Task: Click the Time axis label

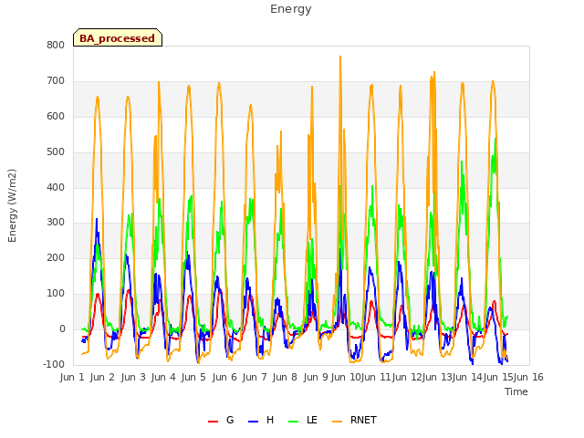Action: point(516,391)
